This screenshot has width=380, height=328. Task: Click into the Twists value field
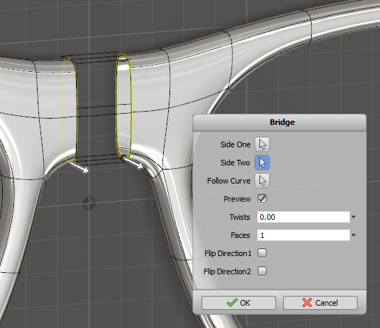click(x=303, y=217)
